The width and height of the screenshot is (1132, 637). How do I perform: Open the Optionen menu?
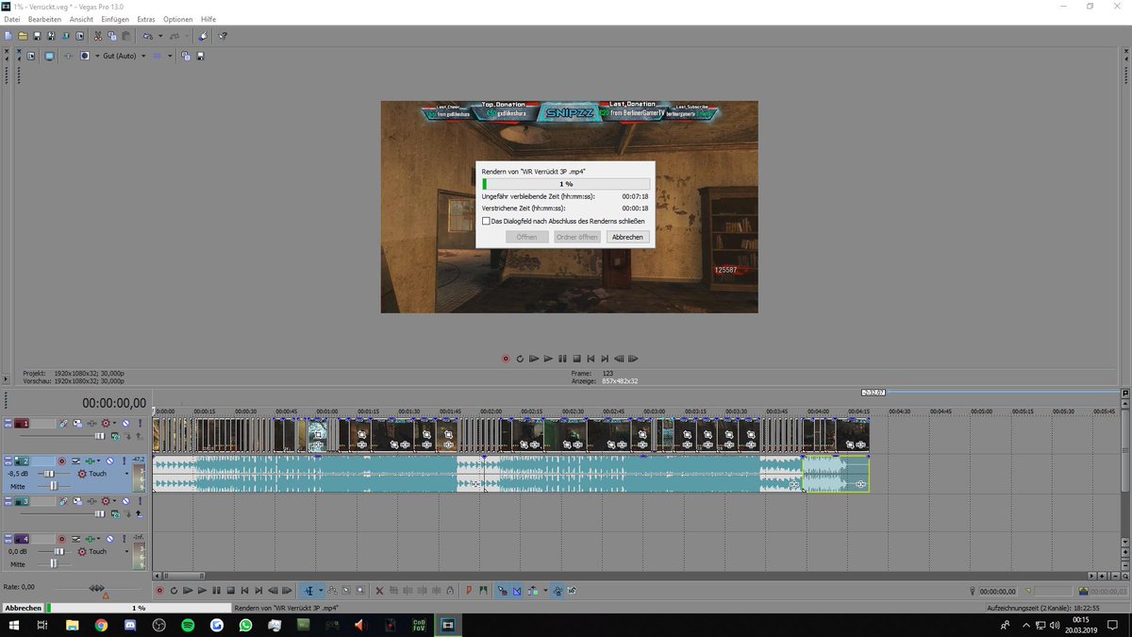[177, 19]
